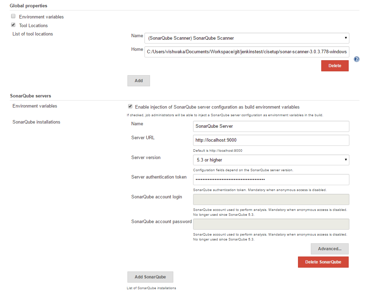Click Add SonarQube to add an installation
Image resolution: width=365 pixels, height=292 pixels.
150,277
